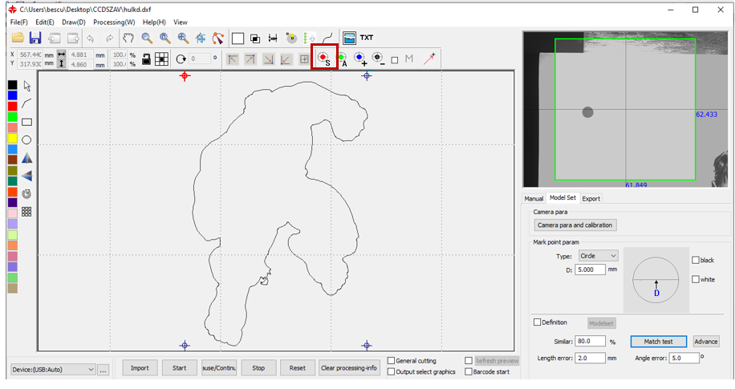Click the green mark point A icon
The image size is (735, 389).
pyautogui.click(x=342, y=59)
